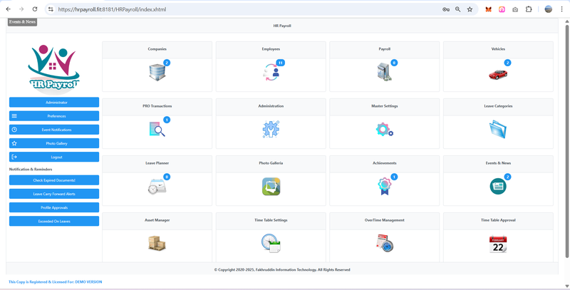Click the Employees module icon
Screen dimensions: 570x290
coord(271,73)
